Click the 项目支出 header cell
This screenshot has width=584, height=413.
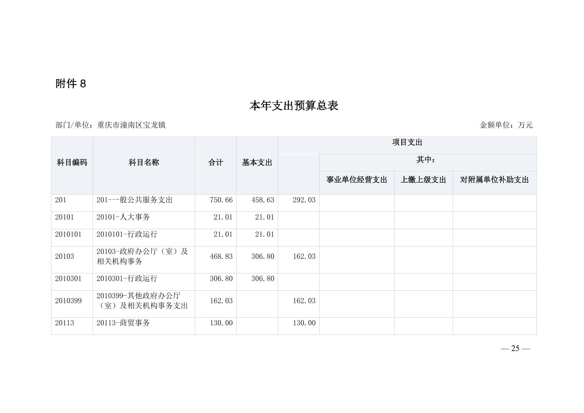407,143
